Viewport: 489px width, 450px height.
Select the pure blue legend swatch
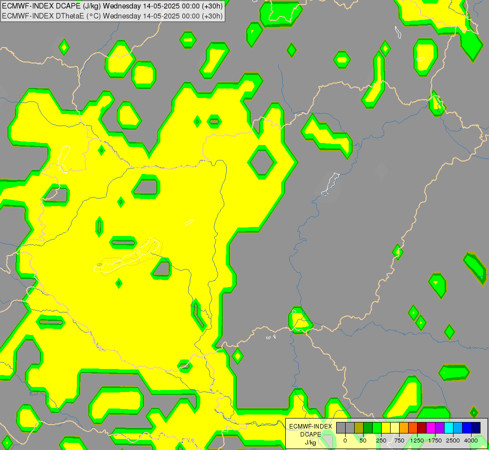click(x=467, y=428)
